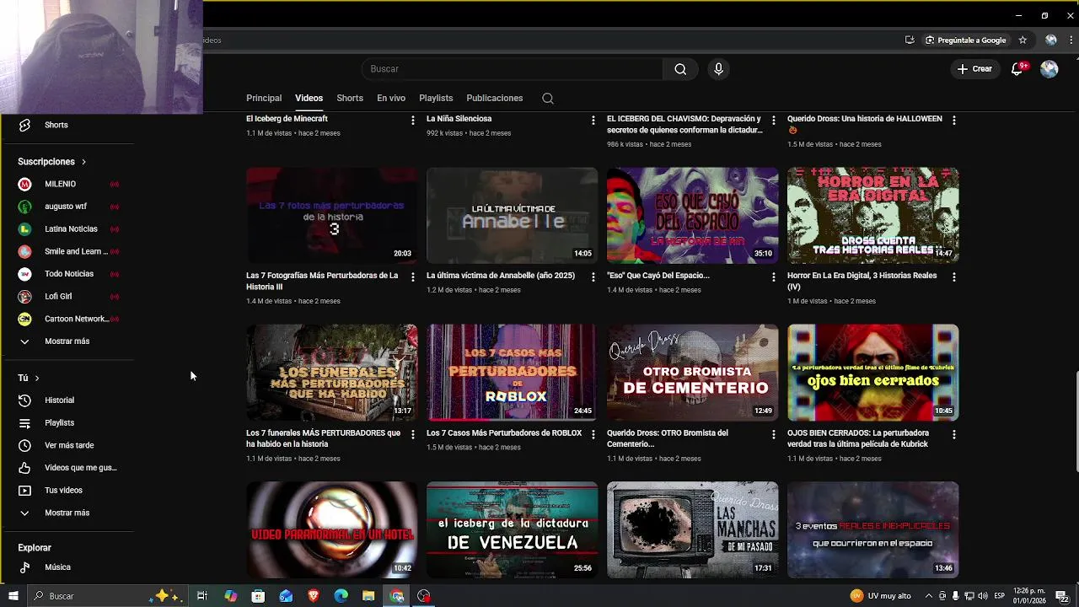Switch to the channel Shorts tab
Screen dimensions: 1079x607
(350, 99)
